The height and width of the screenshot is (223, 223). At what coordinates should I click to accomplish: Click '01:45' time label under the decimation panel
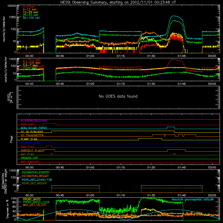click(x=181, y=195)
